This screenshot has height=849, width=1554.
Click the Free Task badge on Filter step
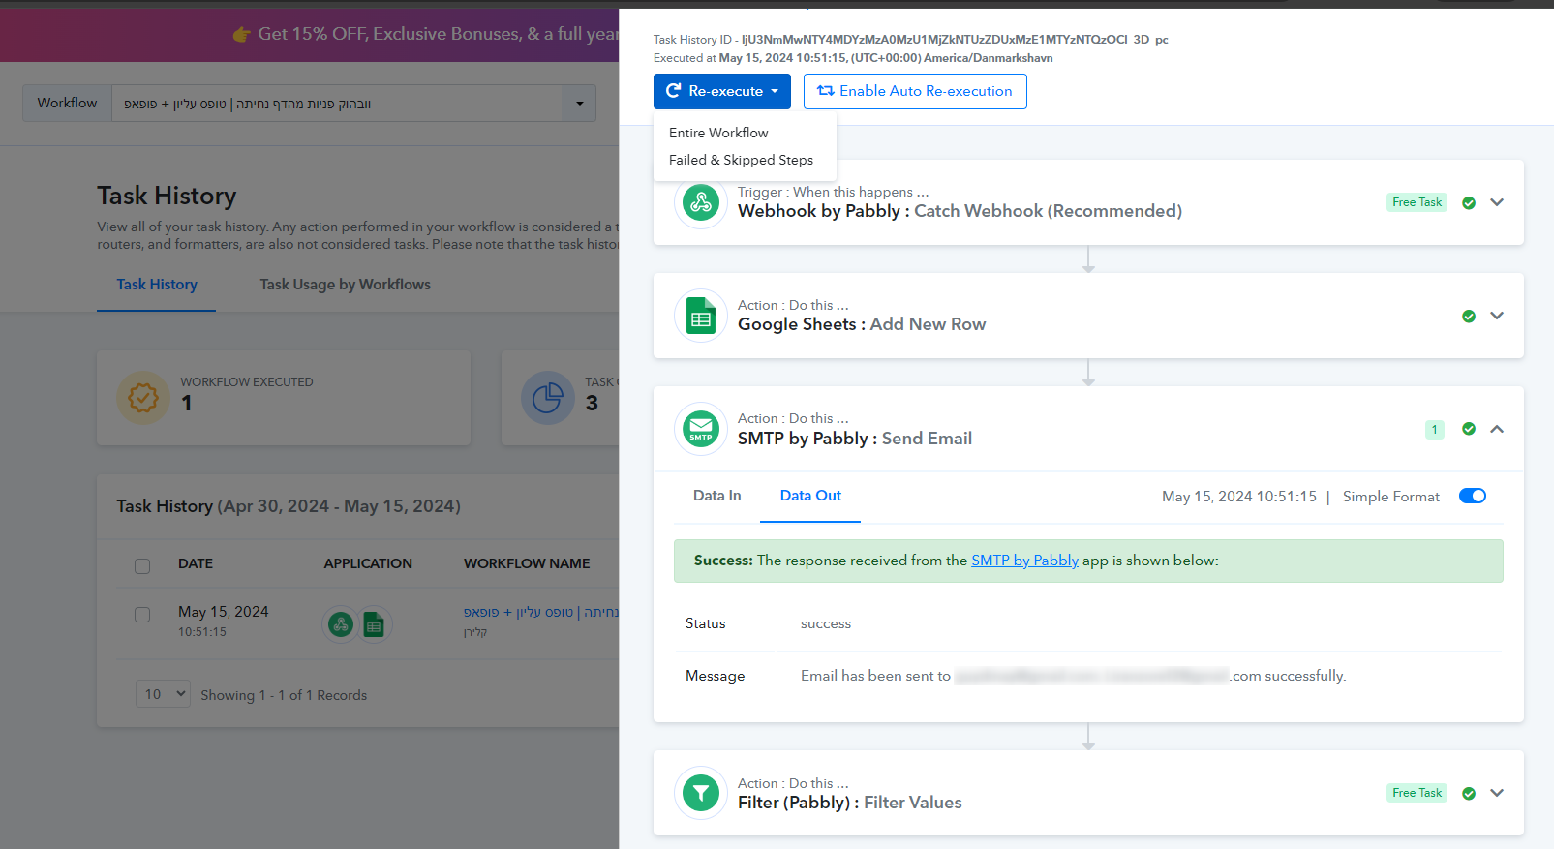[1417, 793]
